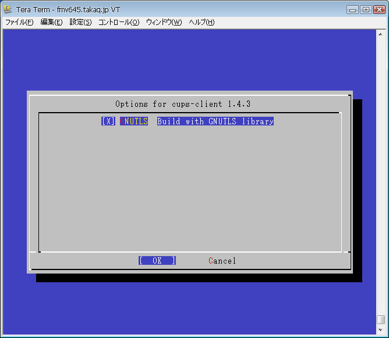The width and height of the screenshot is (389, 338).
Task: Click the scrollbar down arrow
Action: [x=381, y=330]
